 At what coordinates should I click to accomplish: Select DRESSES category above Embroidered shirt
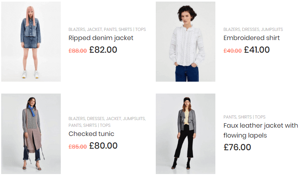point(251,29)
